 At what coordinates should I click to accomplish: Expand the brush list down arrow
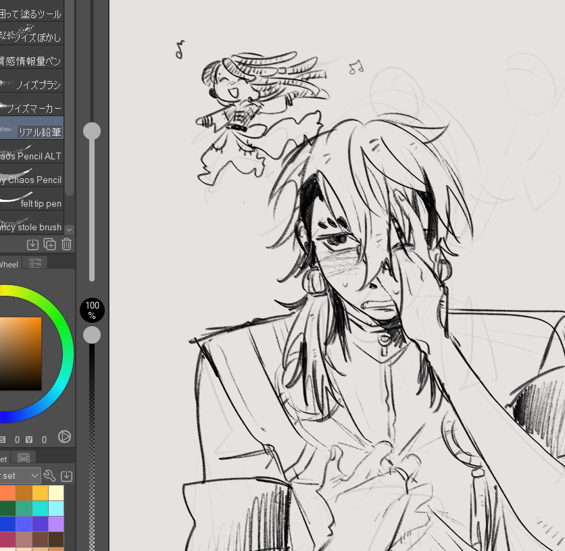point(69,230)
